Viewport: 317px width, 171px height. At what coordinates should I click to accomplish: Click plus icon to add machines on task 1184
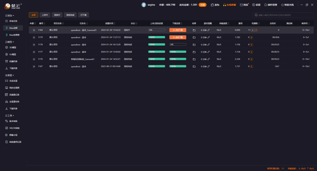click(x=252, y=30)
